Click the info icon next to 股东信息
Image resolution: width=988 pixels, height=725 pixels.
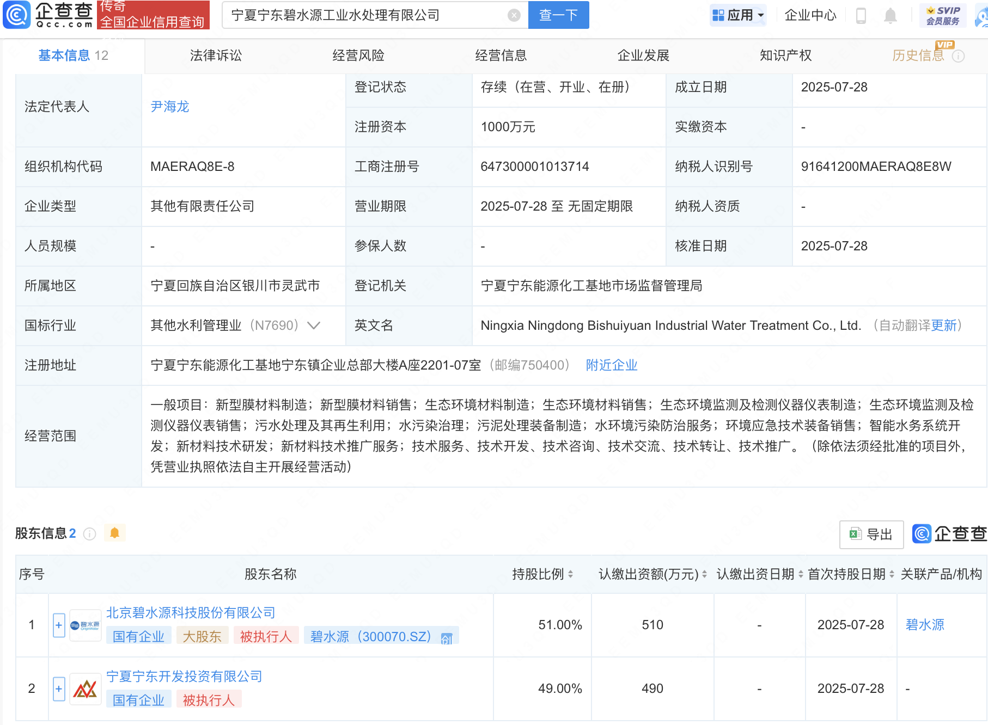(89, 534)
